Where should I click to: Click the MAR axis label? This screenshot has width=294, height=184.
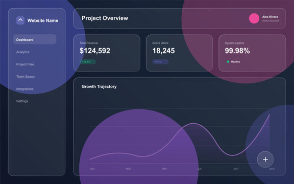pos(128,169)
